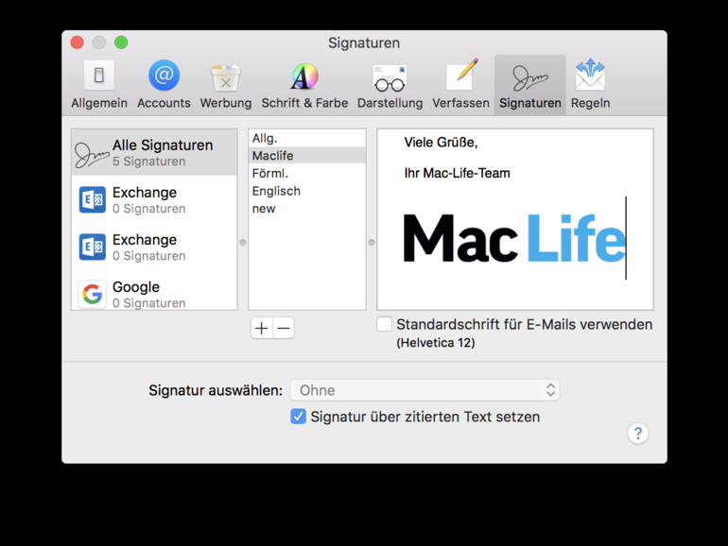Open the Verfassen pencil pane
728x546 pixels.
click(460, 84)
